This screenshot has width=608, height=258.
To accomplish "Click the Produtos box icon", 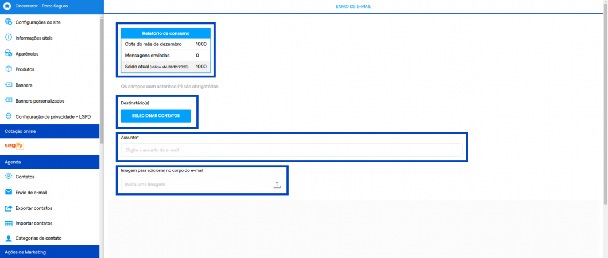I will 9,69.
